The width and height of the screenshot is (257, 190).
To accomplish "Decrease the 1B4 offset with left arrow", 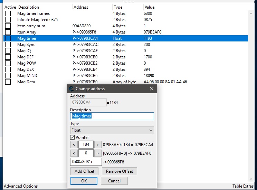I will click(74, 144).
